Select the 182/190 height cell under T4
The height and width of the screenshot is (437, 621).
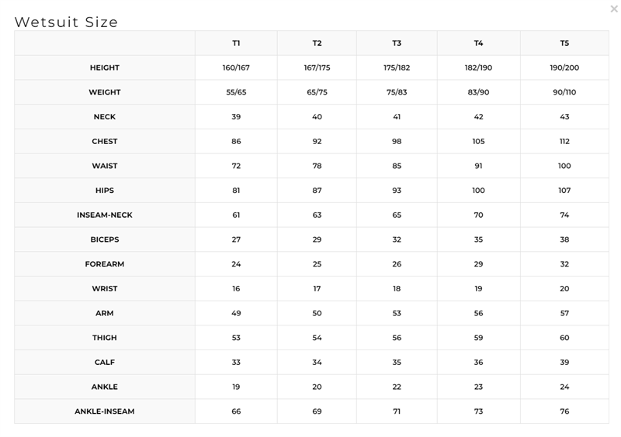click(478, 67)
